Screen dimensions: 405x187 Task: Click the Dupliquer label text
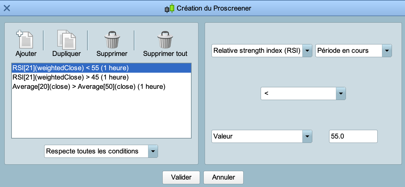pos(66,54)
